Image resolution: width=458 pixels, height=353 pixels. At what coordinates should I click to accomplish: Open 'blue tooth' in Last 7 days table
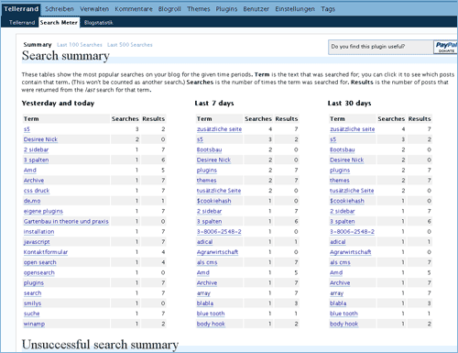click(211, 314)
